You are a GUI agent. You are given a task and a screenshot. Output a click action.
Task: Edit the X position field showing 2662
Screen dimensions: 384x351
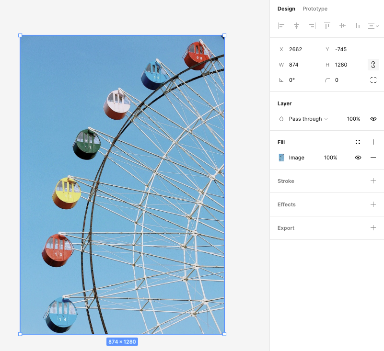pyautogui.click(x=295, y=49)
